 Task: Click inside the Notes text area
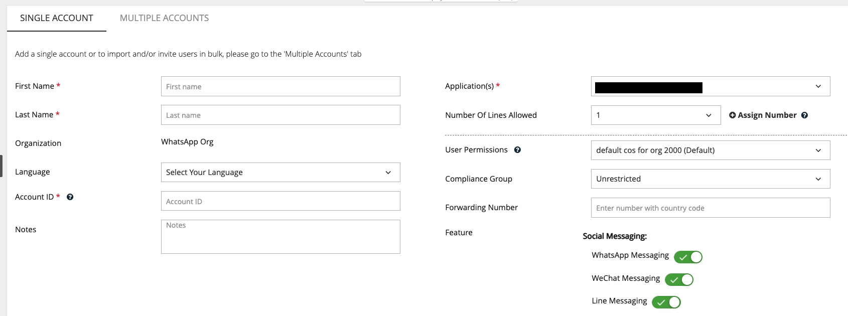tap(280, 237)
